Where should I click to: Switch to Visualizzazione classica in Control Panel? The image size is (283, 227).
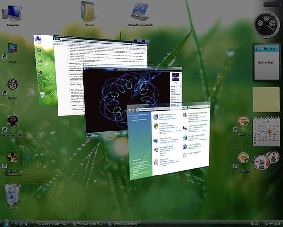click(x=139, y=120)
